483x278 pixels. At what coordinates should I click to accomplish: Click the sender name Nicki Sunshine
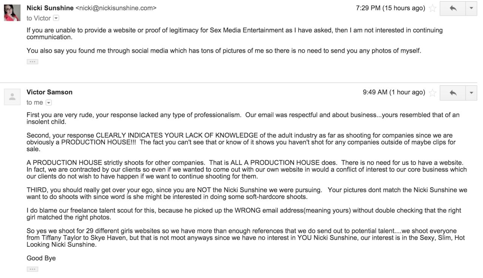[x=50, y=8]
